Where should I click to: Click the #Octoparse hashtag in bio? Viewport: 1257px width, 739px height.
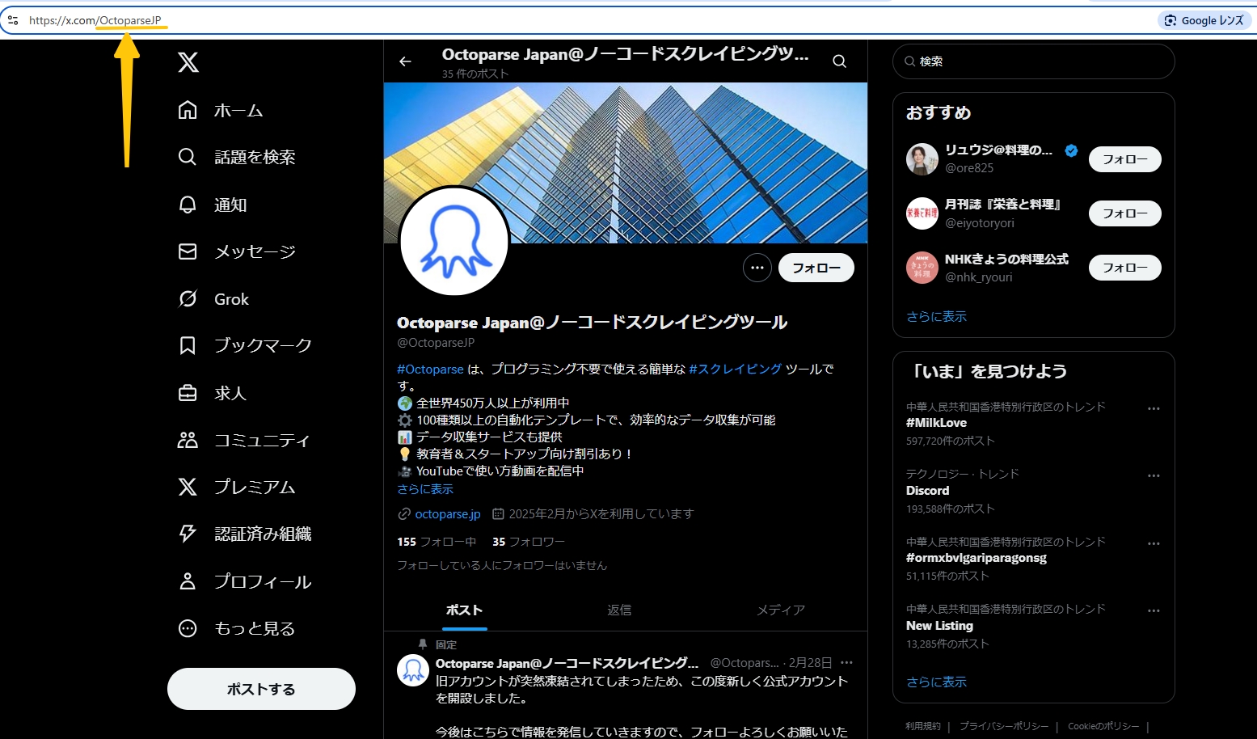(430, 369)
